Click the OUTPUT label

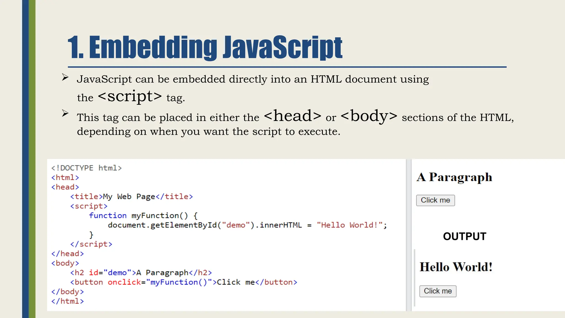coord(465,236)
